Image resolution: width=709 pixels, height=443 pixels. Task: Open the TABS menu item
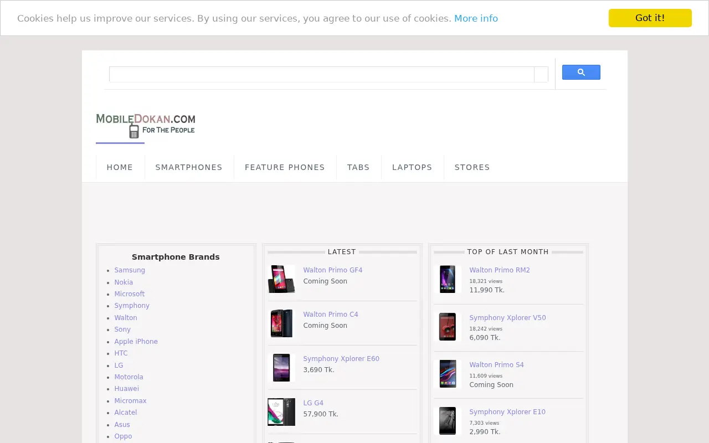(358, 167)
